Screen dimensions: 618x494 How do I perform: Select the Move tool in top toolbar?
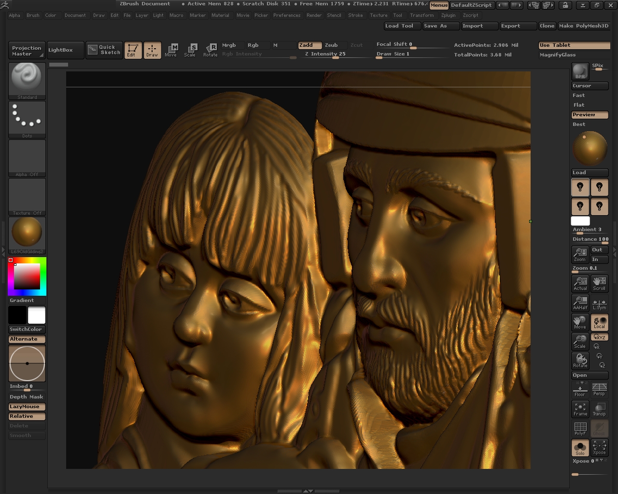pyautogui.click(x=171, y=50)
